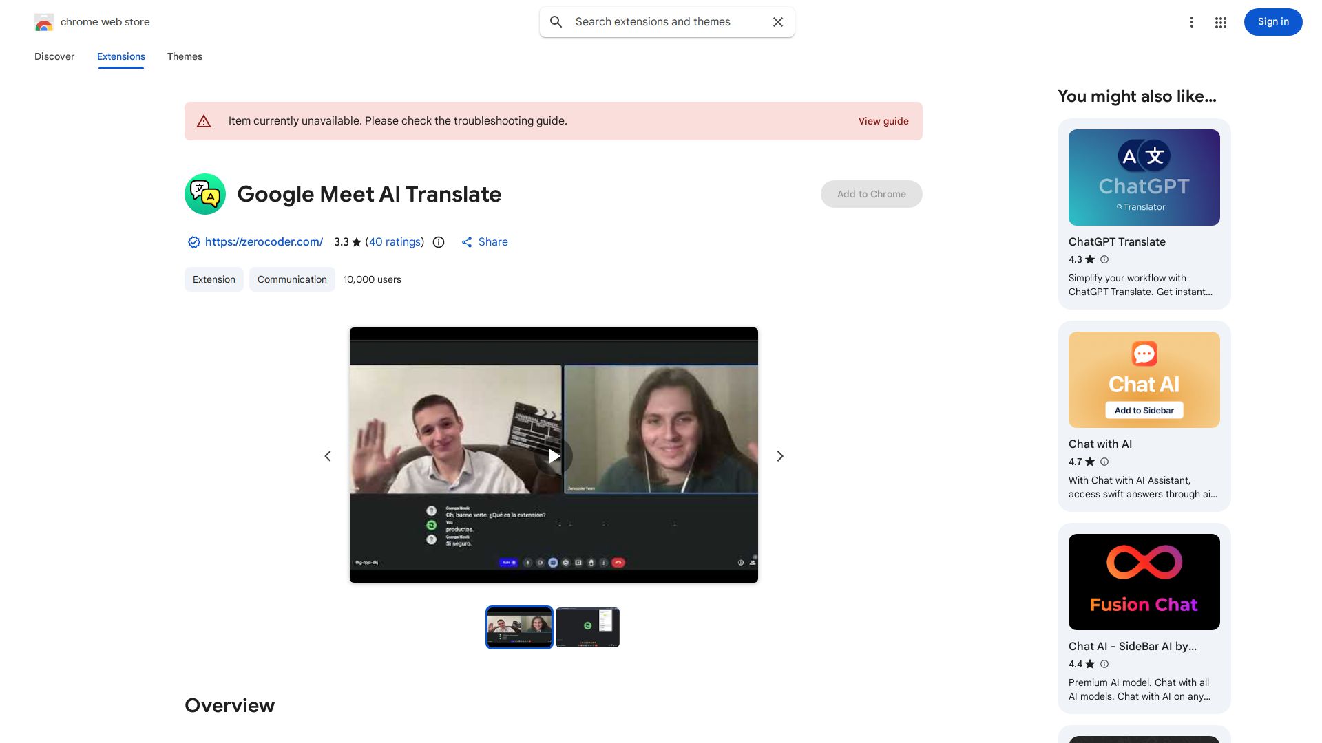Select the second screenshot thumbnail
Image resolution: width=1322 pixels, height=743 pixels.
(x=587, y=627)
